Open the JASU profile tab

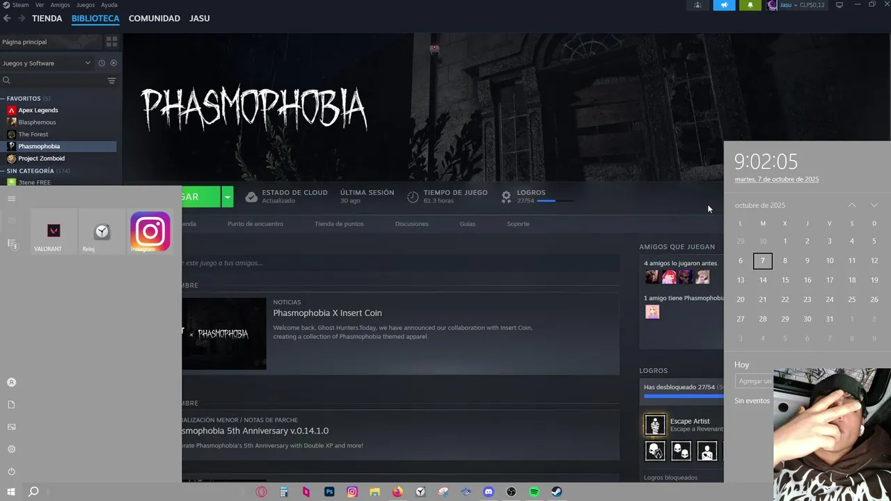(200, 18)
